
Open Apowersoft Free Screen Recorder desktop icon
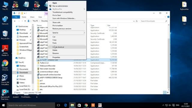click(5, 94)
